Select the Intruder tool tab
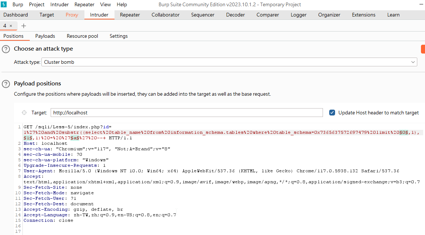The height and width of the screenshot is (235, 425). point(99,15)
